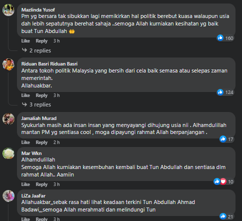Viewport: 242px width, 221px height.
Task: Open the Jamaliah Murad name link
Action: 39,118
